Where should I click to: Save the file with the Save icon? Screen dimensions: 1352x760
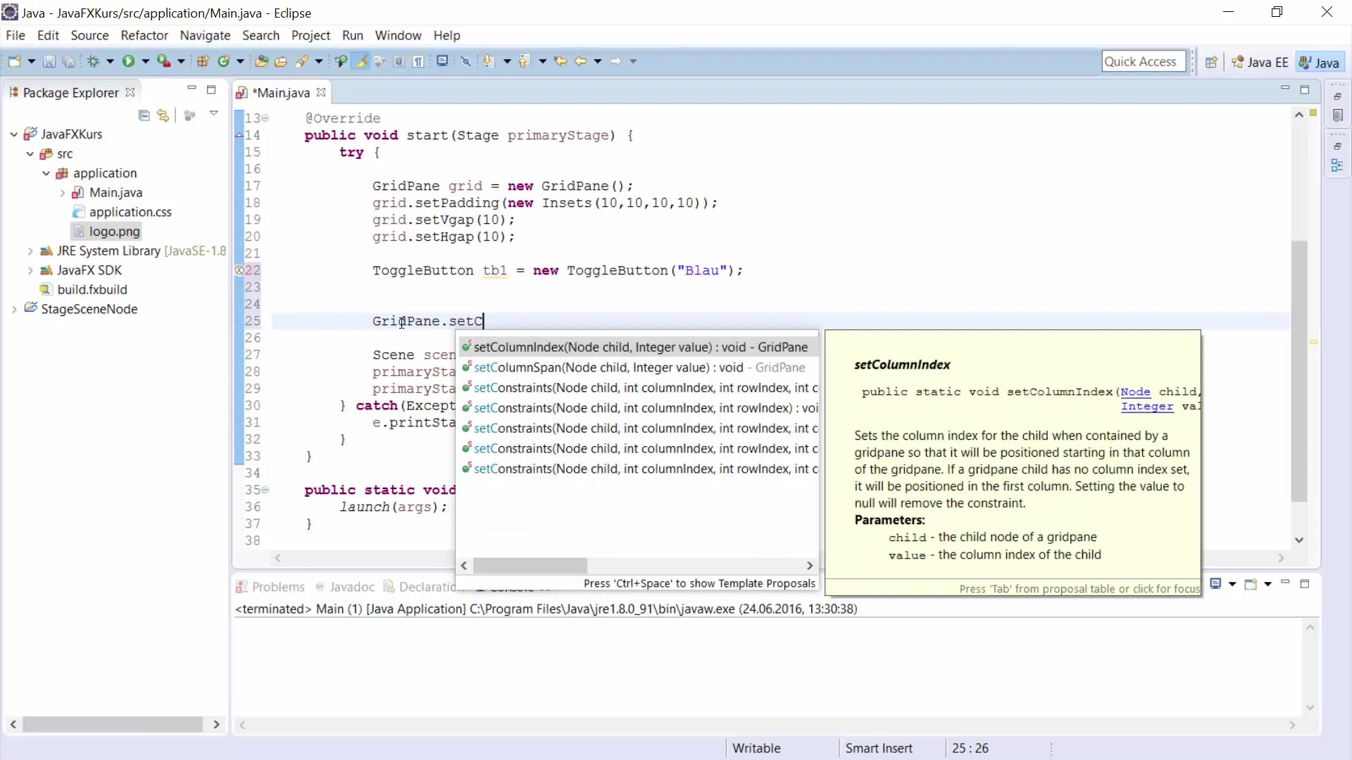(49, 61)
